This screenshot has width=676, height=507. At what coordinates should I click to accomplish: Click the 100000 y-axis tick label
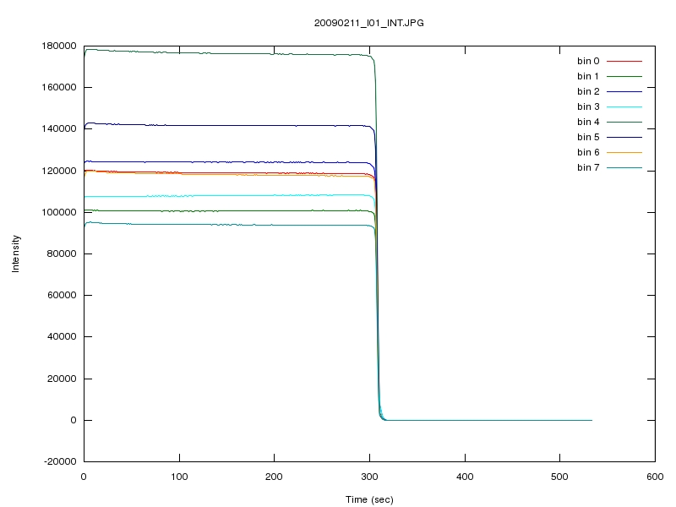pyautogui.click(x=59, y=212)
